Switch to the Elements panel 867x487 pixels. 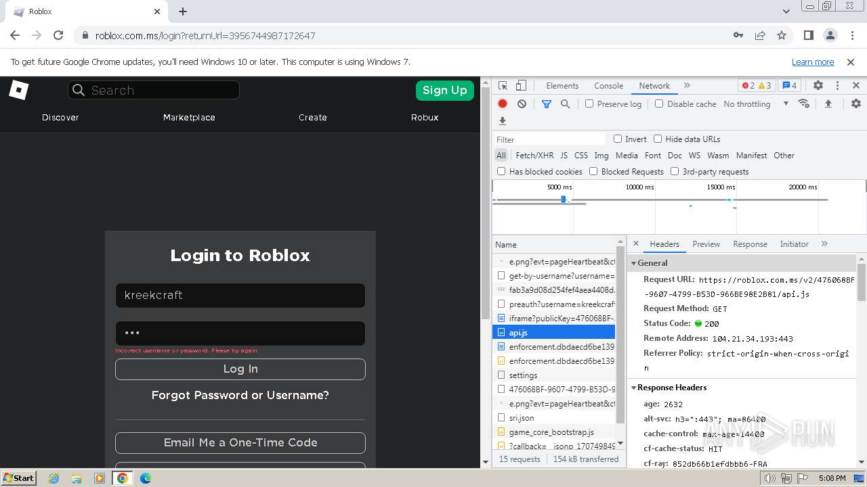(x=562, y=86)
